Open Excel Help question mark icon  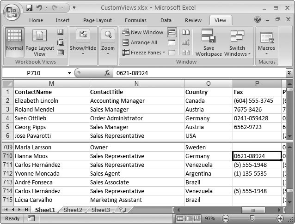(x=258, y=20)
